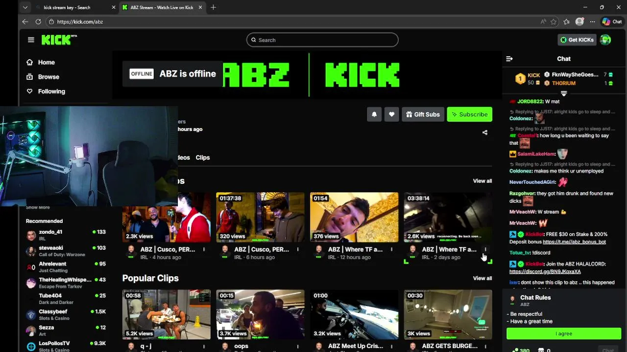
Task: Click NeverTouchedAGirl username in chat
Action: [532, 182]
